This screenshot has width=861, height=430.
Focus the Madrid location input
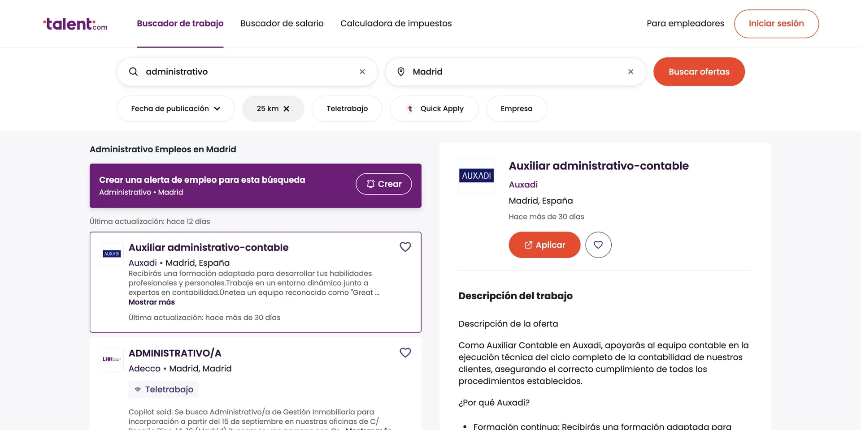tap(516, 72)
